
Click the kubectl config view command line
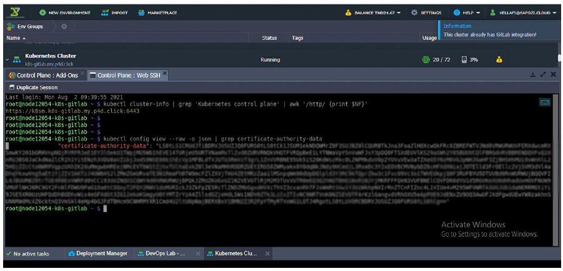pos(164,139)
